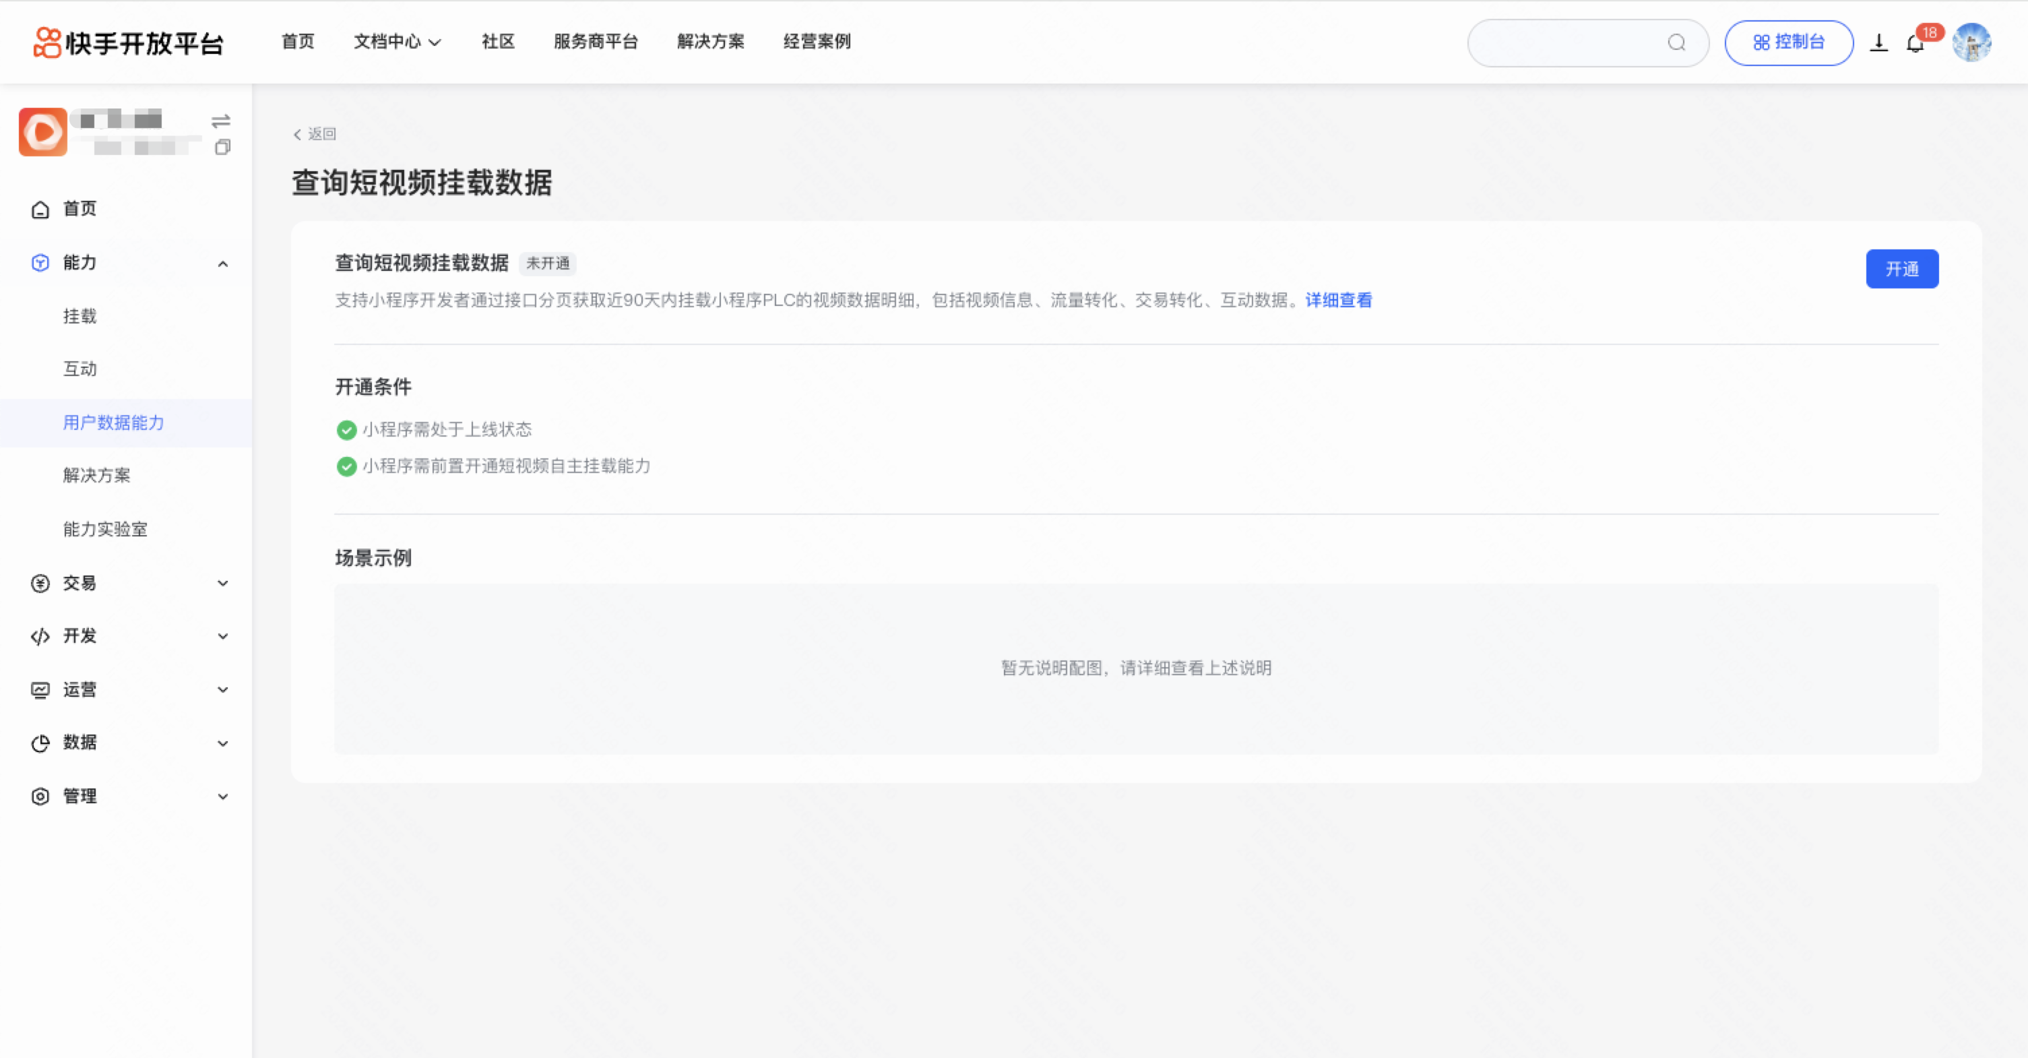Open notifications bell with 18 badge
This screenshot has width=2028, height=1058.
pyautogui.click(x=1915, y=43)
